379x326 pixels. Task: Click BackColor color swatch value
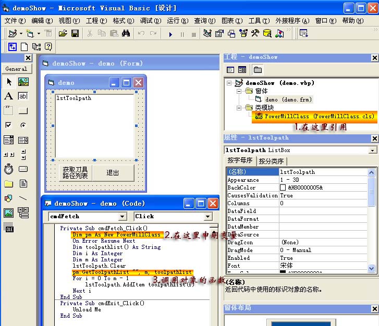[283, 187]
